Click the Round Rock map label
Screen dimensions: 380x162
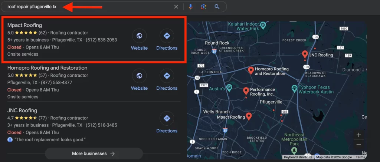pyautogui.click(x=217, y=43)
